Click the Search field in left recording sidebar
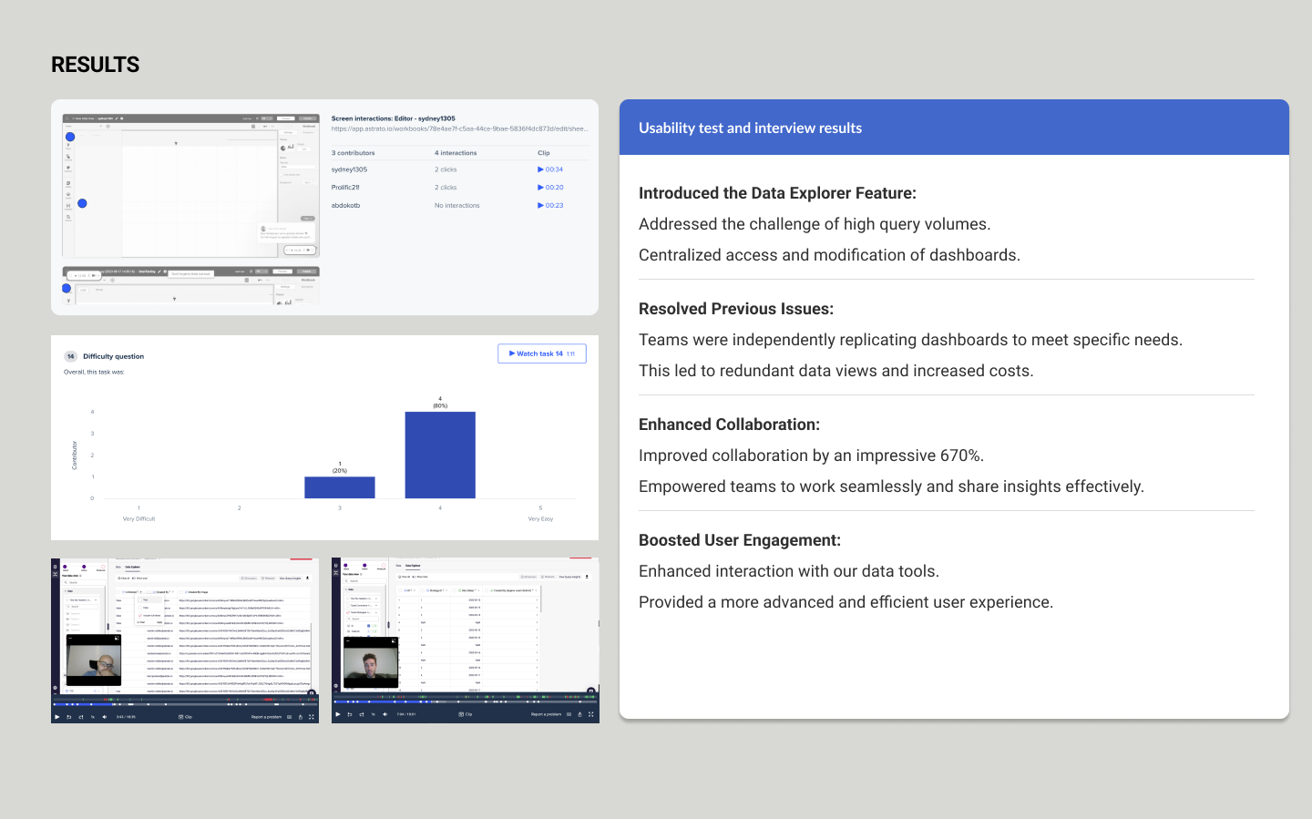Image resolution: width=1312 pixels, height=819 pixels. pos(85,582)
